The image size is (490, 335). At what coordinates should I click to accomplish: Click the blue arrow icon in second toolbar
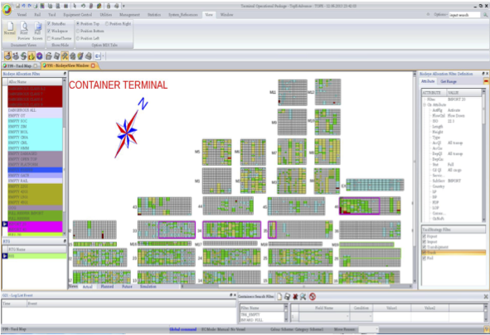[x=98, y=56]
